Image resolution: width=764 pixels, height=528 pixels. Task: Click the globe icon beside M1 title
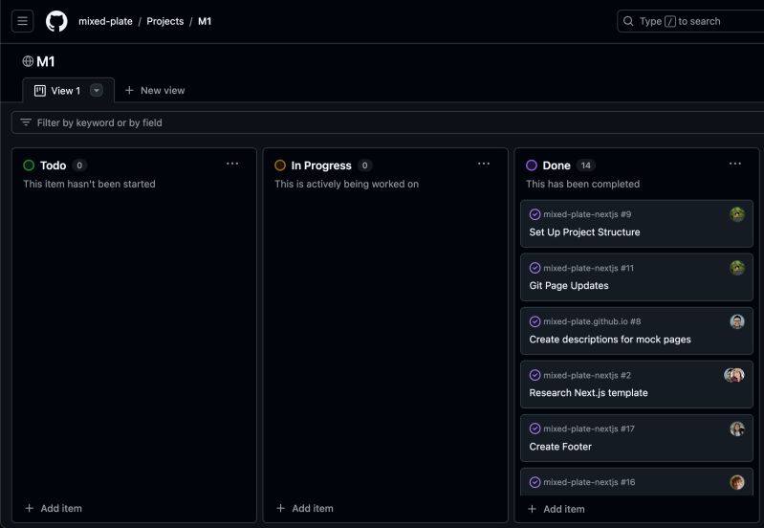[x=28, y=61]
